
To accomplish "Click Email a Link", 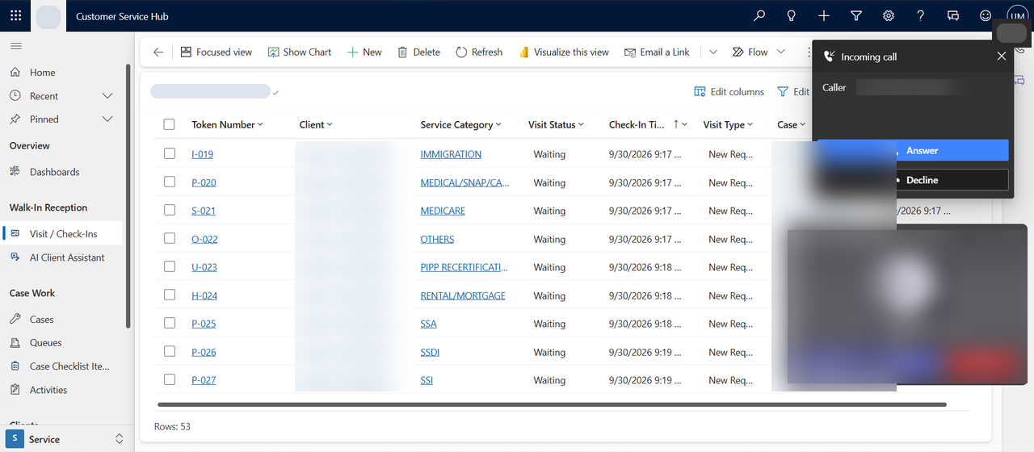I will coord(657,52).
